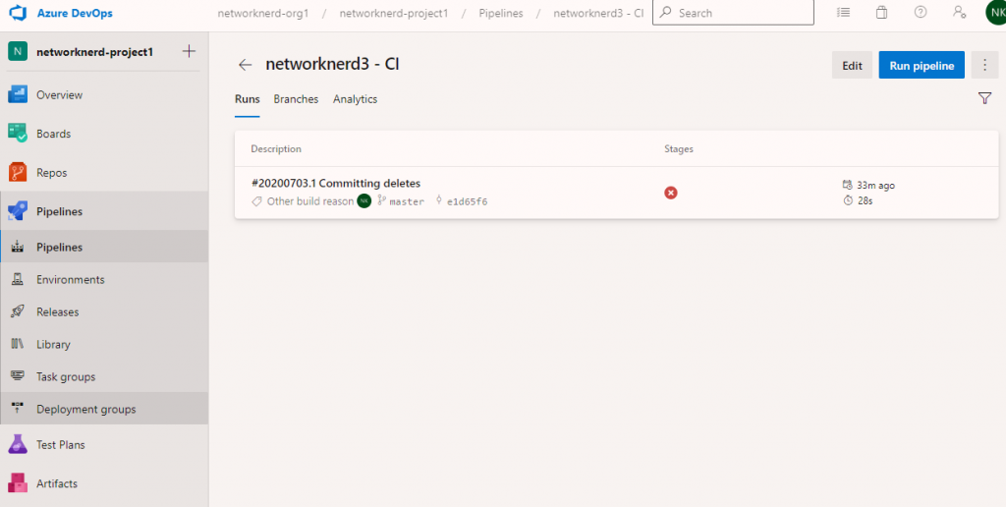Open the Azure DevOps home link

(x=75, y=13)
